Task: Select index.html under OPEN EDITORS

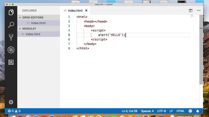Action: pyautogui.click(x=39, y=23)
